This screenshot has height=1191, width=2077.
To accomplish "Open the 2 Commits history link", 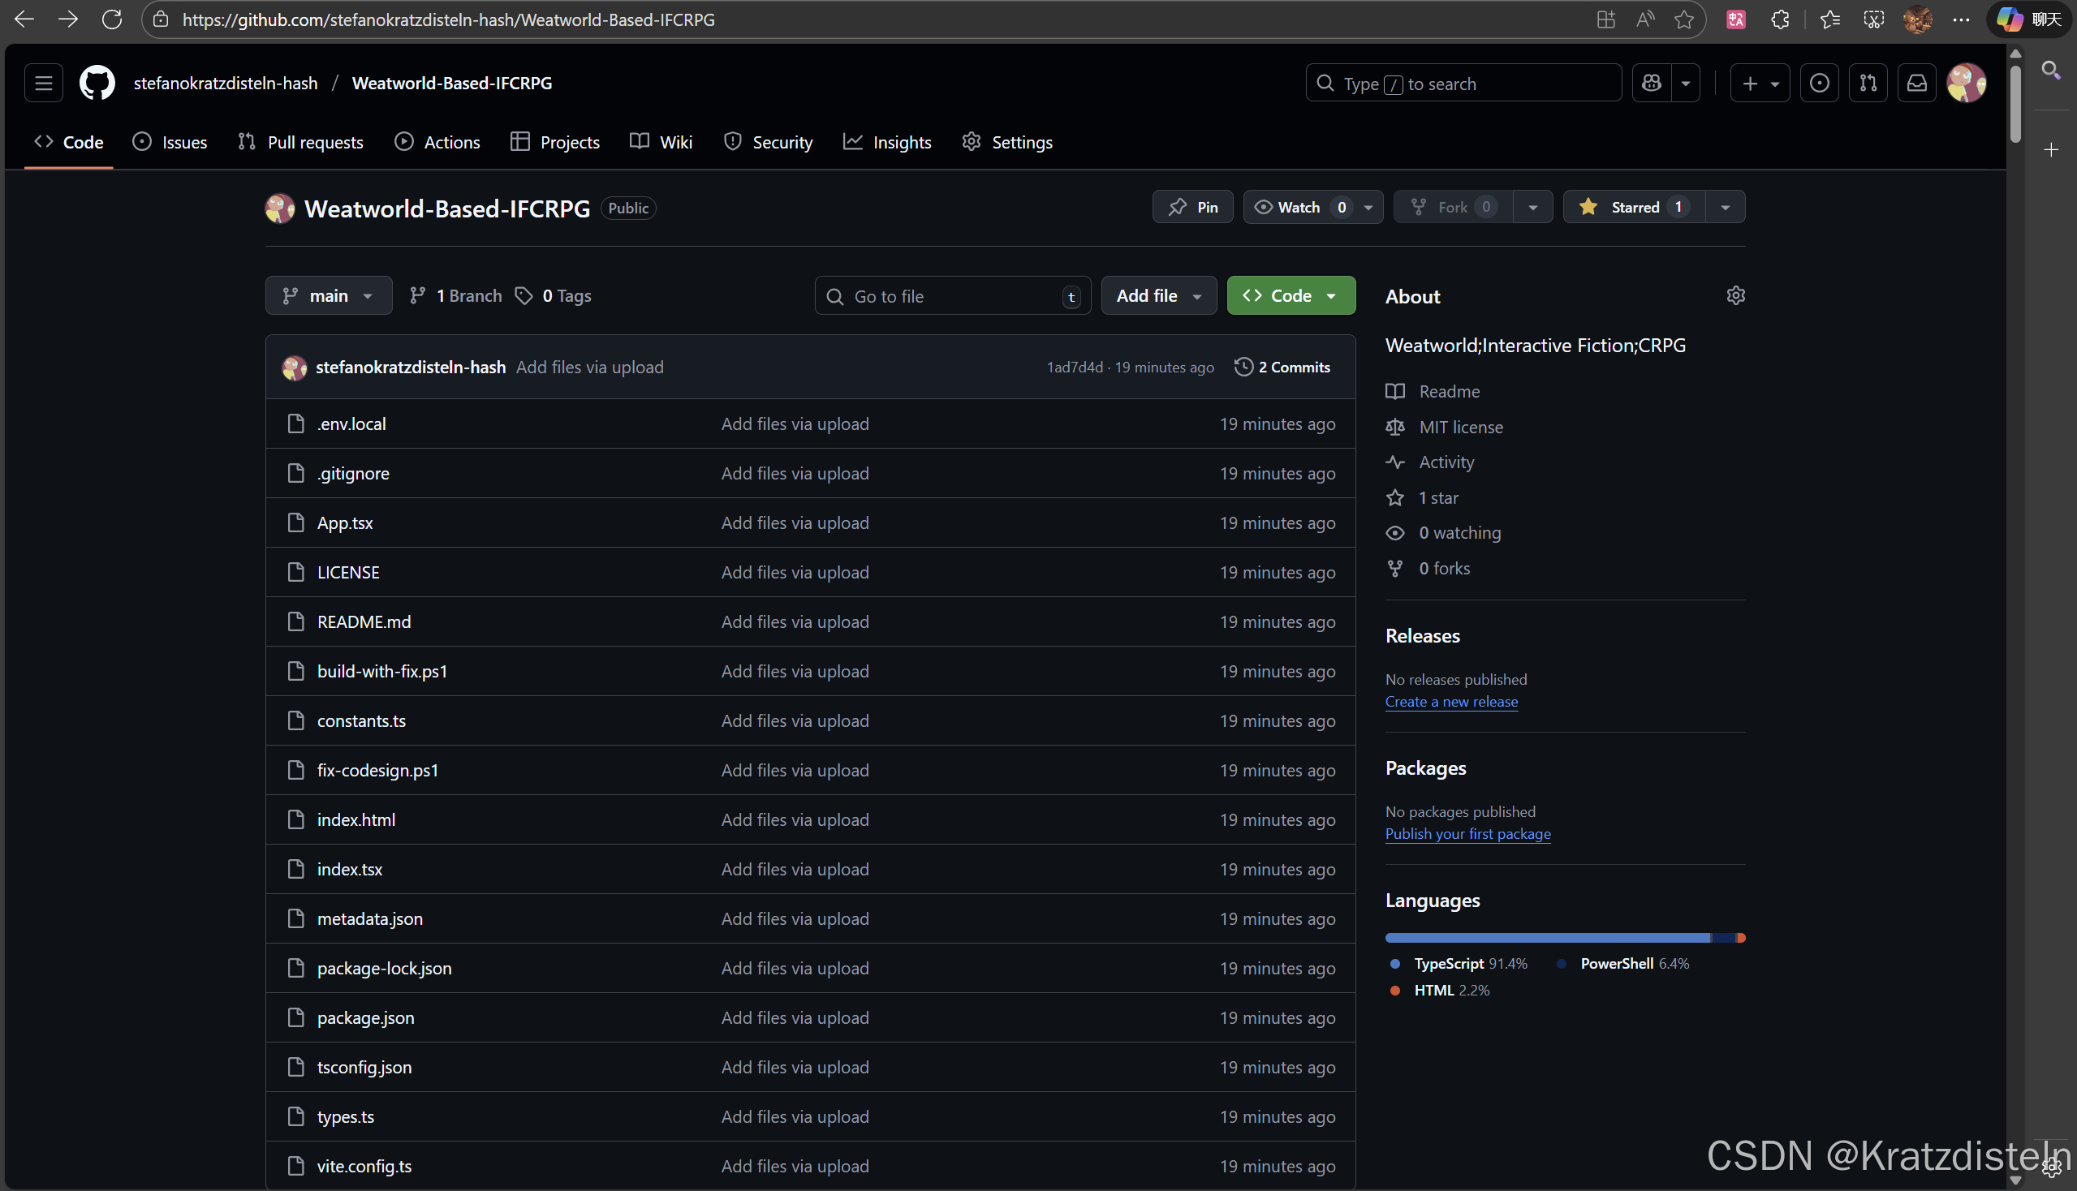I will [1282, 368].
